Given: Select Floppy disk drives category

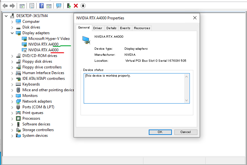Looking at the screenshot, I should (37, 61).
